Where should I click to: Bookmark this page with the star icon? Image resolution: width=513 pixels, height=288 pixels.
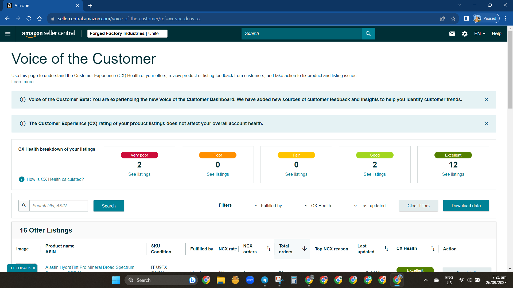coord(453,18)
